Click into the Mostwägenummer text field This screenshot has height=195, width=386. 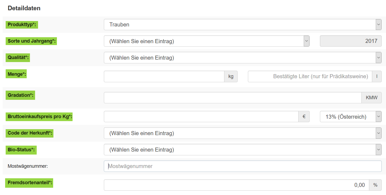242,166
